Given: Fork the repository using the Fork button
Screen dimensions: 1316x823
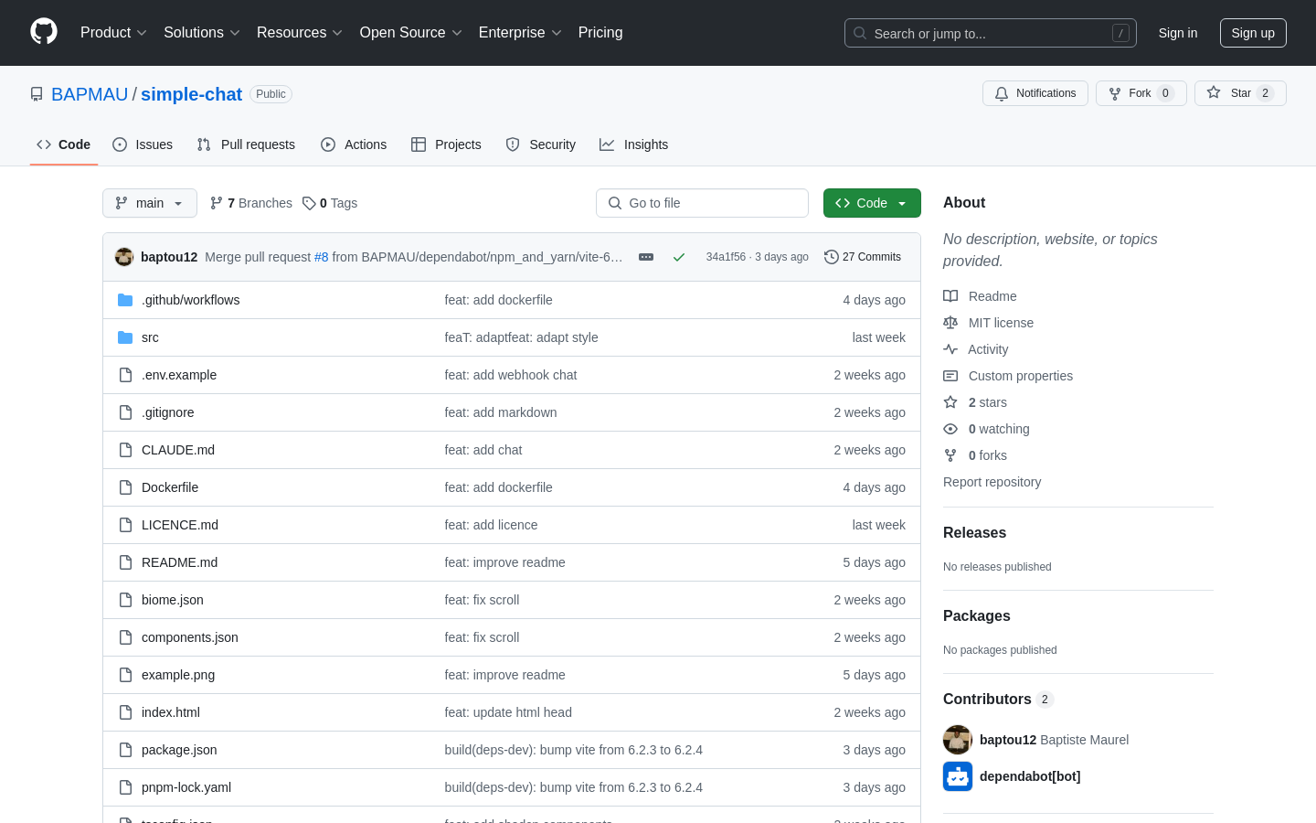Looking at the screenshot, I should [1141, 93].
